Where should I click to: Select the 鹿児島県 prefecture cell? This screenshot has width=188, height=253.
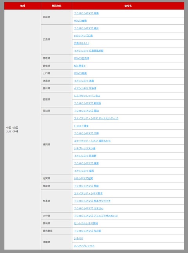56,231
